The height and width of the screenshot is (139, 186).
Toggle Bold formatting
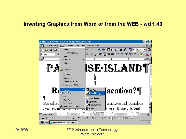(87, 54)
